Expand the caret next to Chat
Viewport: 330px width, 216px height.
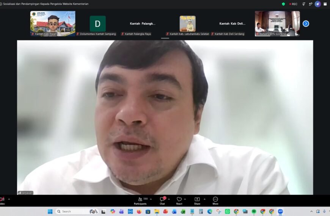tap(169, 199)
